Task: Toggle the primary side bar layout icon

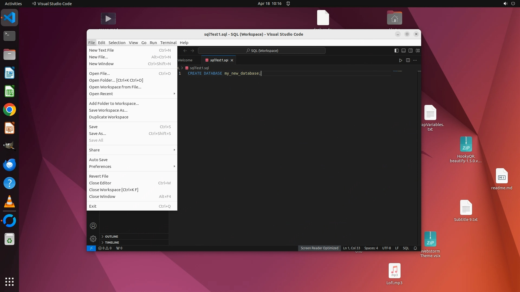Action: (x=396, y=51)
